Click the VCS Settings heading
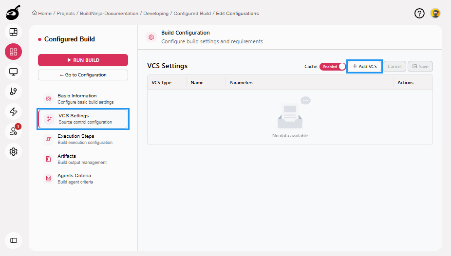Screen dimensions: 451x256 click(x=168, y=66)
